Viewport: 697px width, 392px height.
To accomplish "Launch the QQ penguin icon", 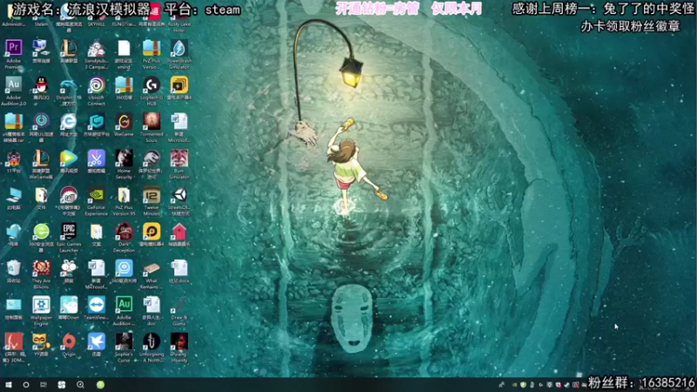I will (x=41, y=84).
